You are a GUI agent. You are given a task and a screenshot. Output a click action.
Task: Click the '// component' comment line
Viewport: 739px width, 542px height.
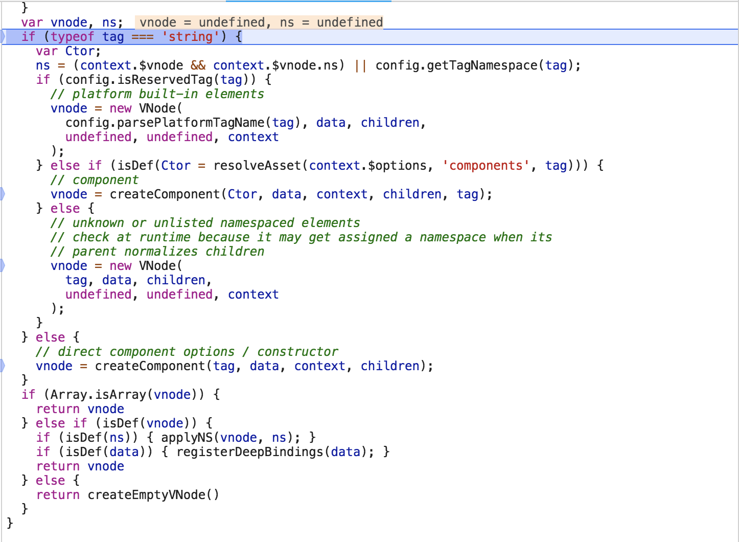pos(95,179)
